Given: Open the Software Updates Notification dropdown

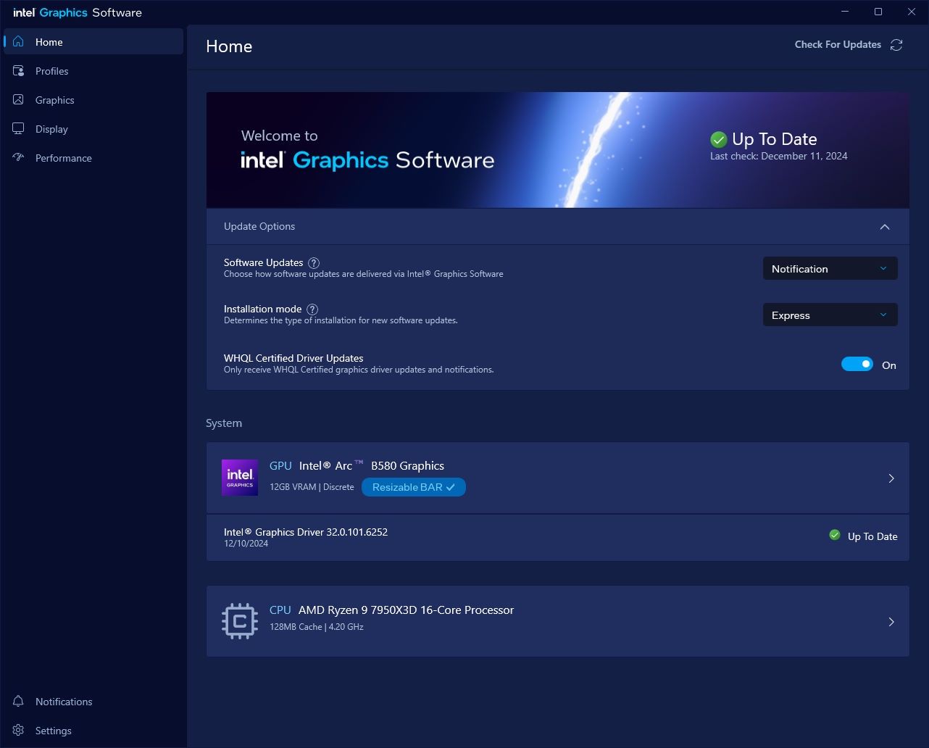Looking at the screenshot, I should 830,269.
